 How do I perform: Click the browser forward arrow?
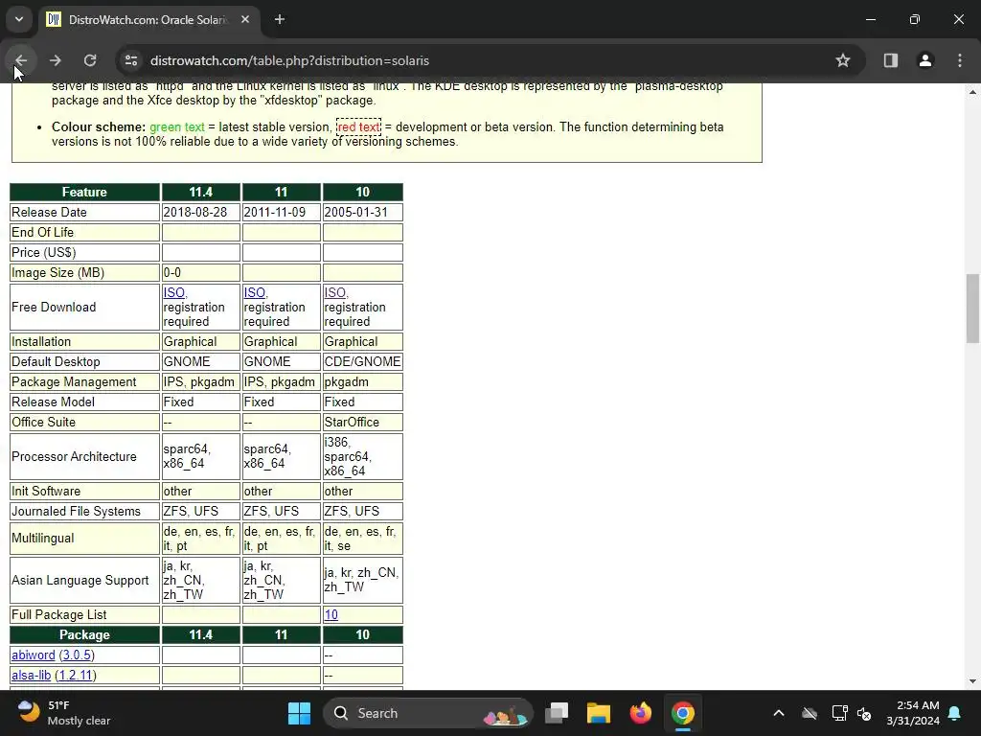coord(56,60)
